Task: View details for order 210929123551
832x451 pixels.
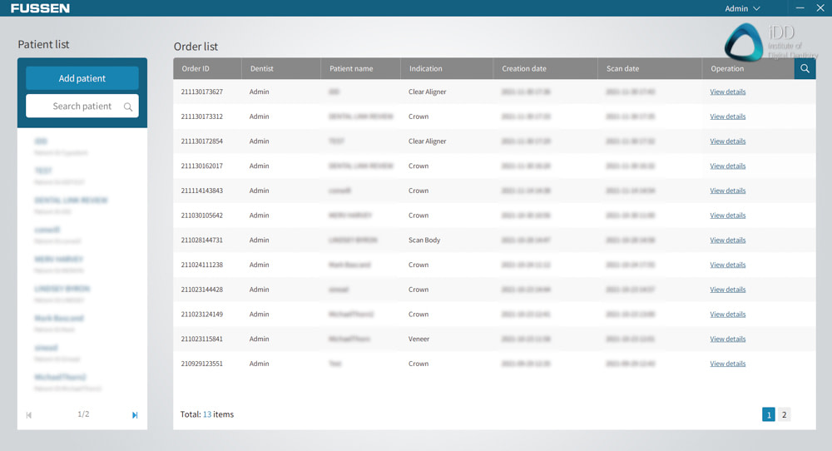Action: [727, 364]
